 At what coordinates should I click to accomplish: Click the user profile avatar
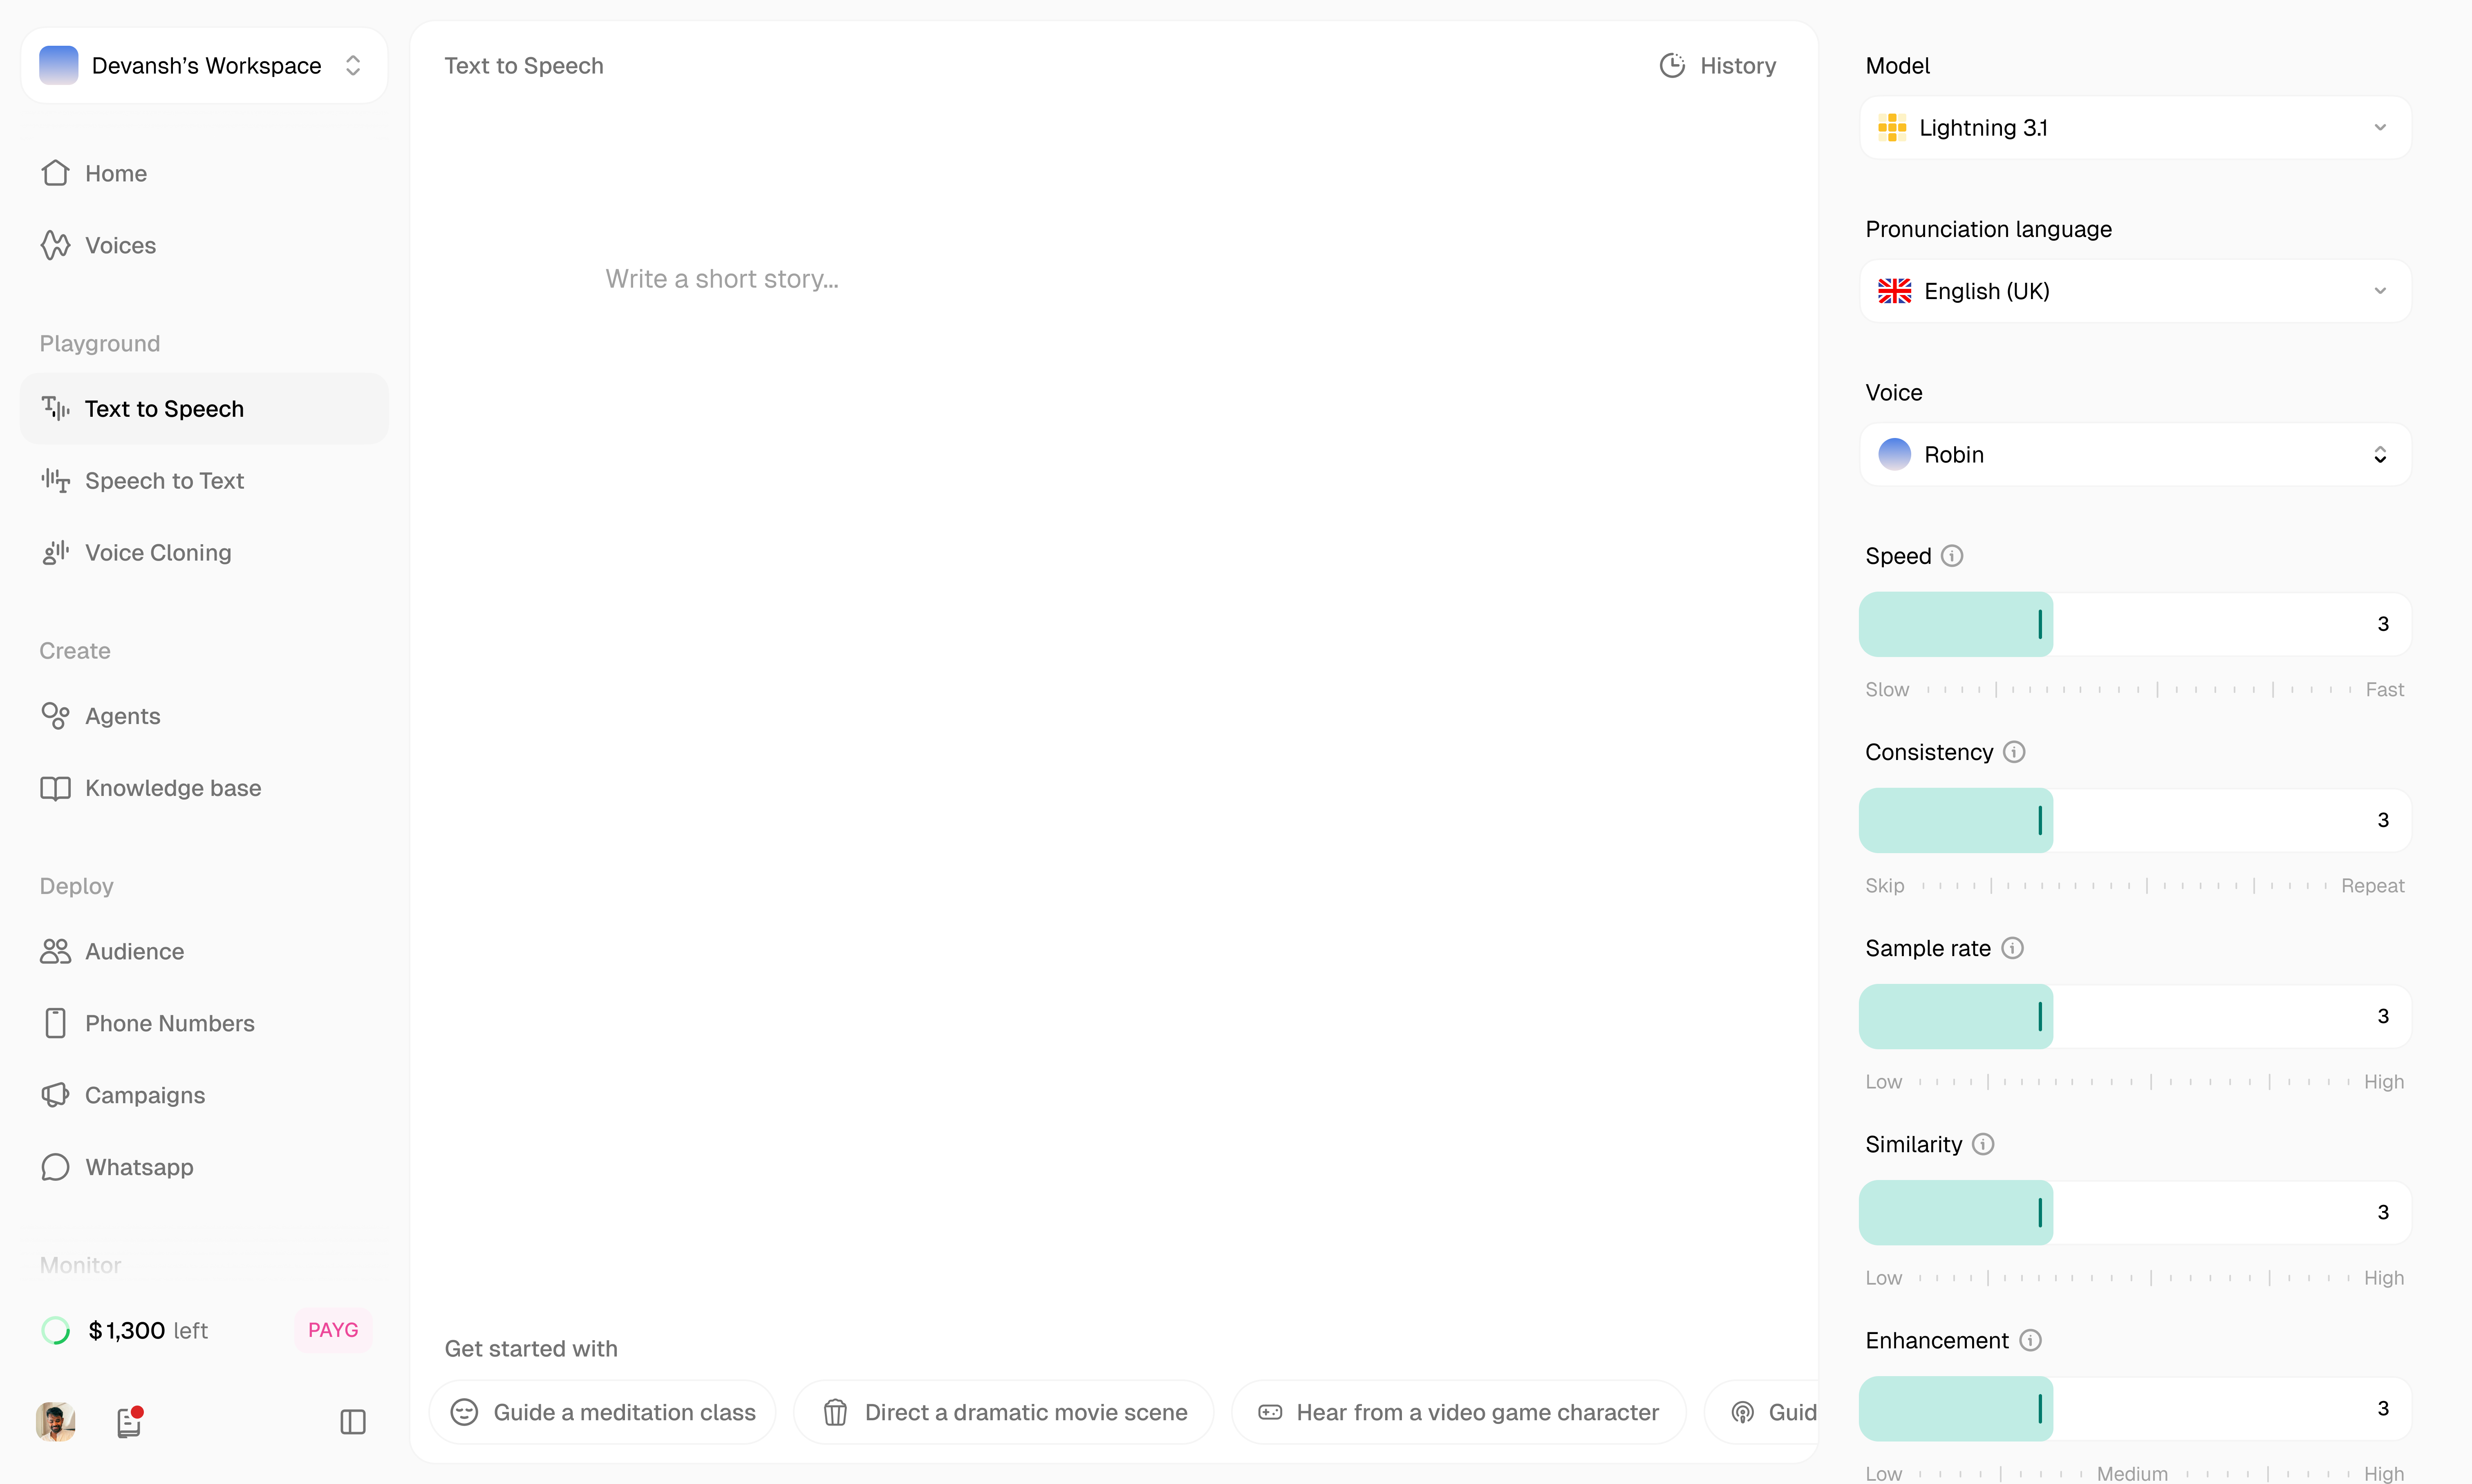[56, 1422]
